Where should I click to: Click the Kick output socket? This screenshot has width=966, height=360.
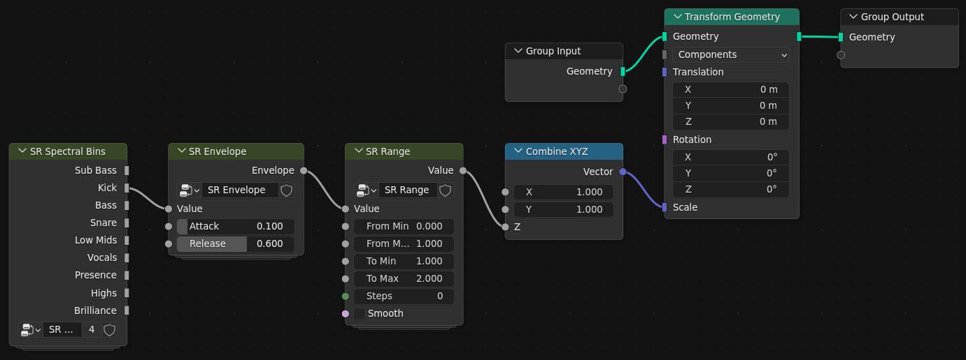pos(127,188)
